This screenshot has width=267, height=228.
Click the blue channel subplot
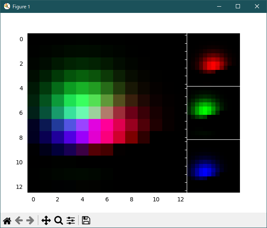213,166
